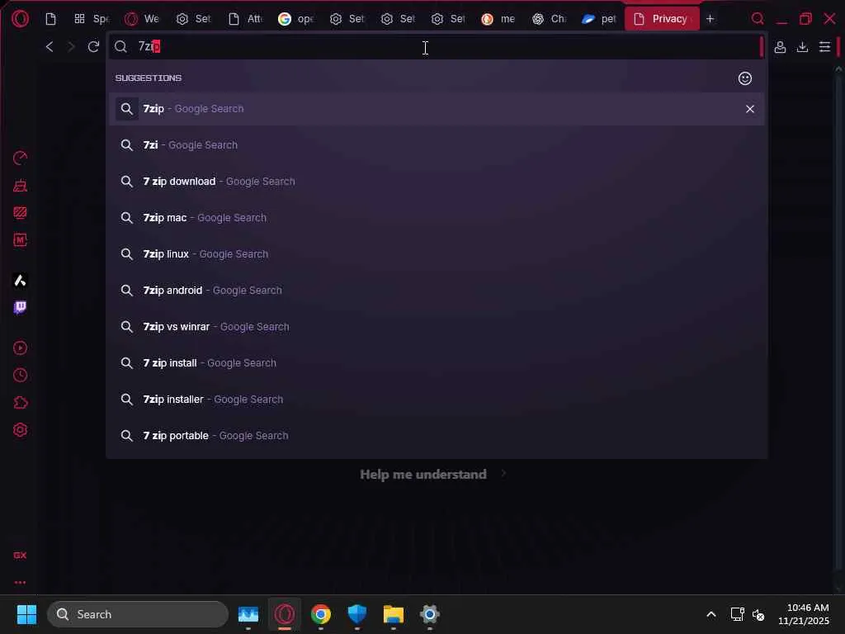Open the sidebar three-dots setup
The height and width of the screenshot is (634, 845).
coord(20,582)
